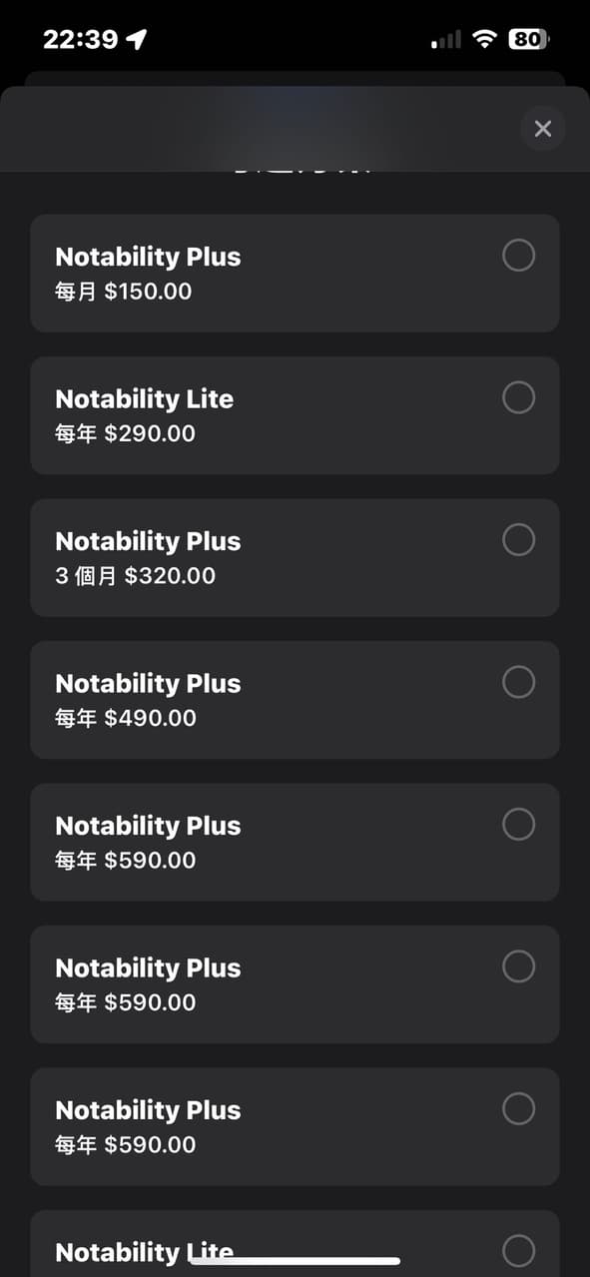Close the subscription plans sheet
This screenshot has width=590, height=1277.
click(542, 128)
